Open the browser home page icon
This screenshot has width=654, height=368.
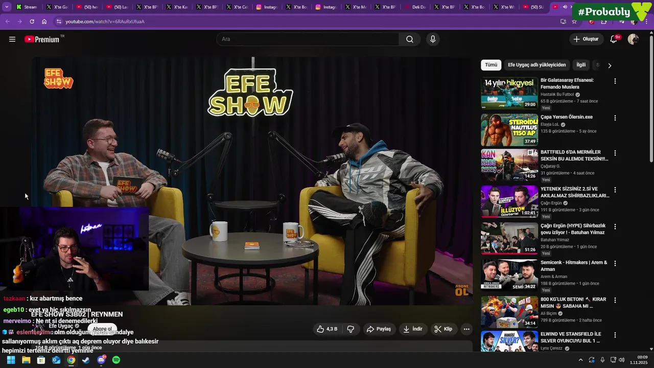(44, 21)
